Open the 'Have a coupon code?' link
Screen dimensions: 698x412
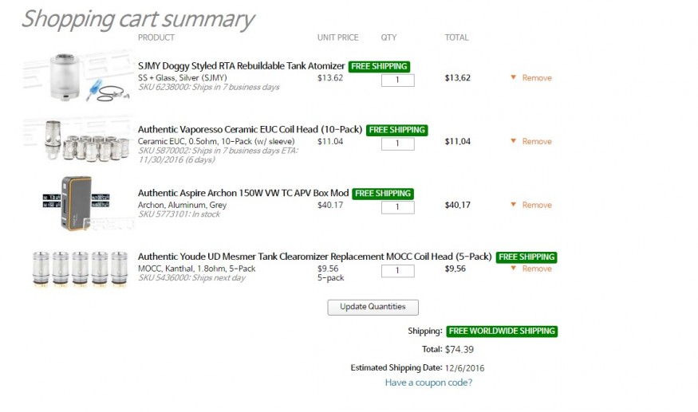[428, 383]
